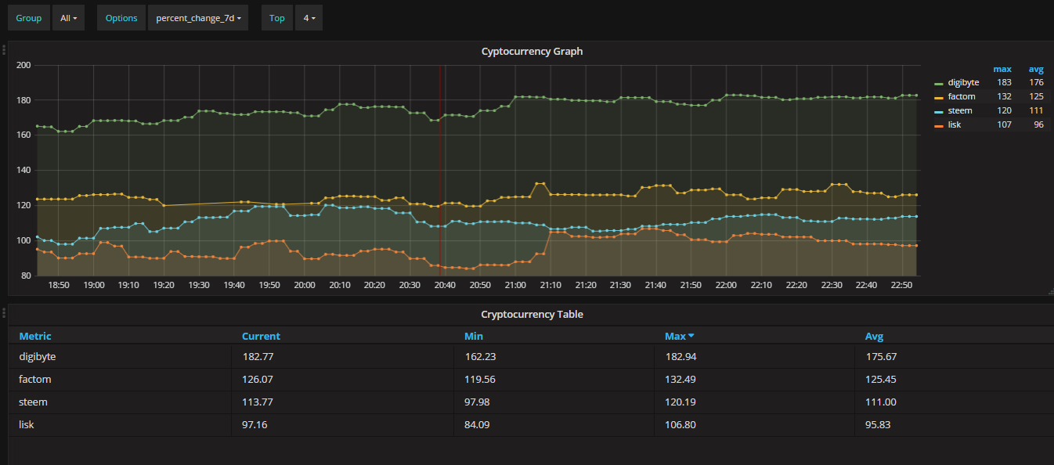Select the steem table cell

[121, 402]
